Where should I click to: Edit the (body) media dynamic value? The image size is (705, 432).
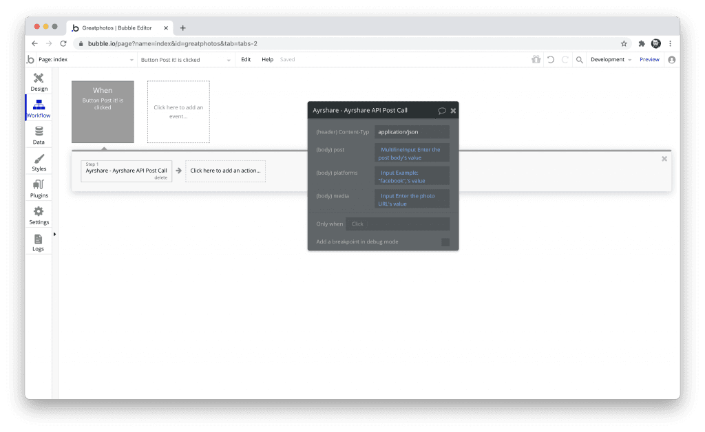click(412, 199)
